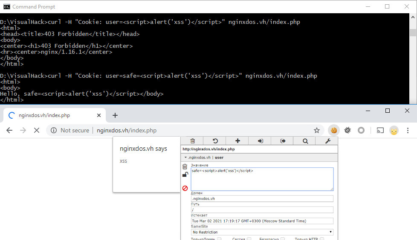Open cookie search magnifier icon
This screenshot has width=417, height=240.
305,141
